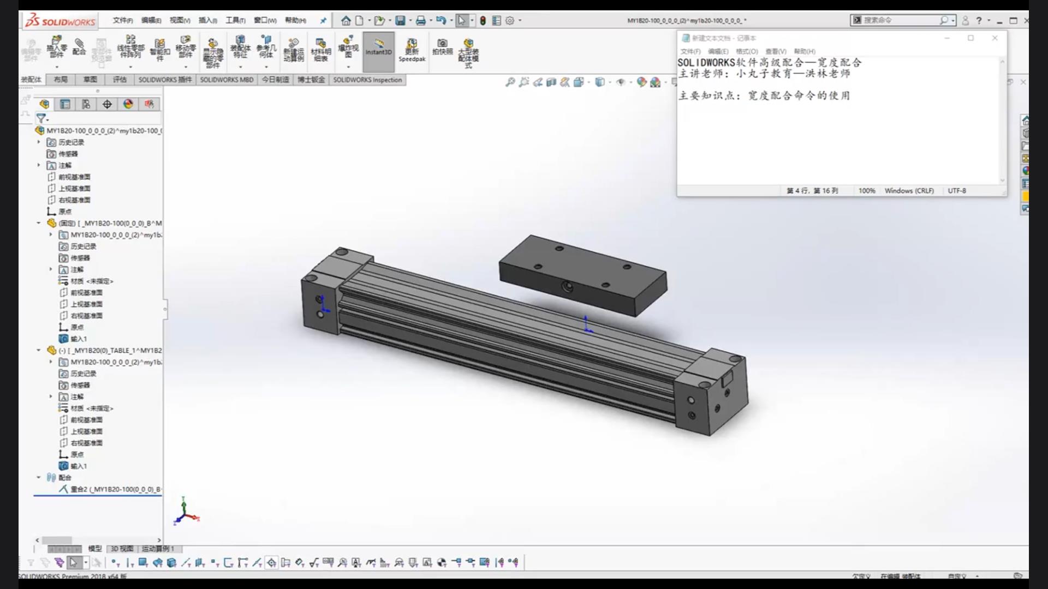The height and width of the screenshot is (589, 1048).
Task: Open dropdown arrow beside Save icon
Action: pos(410,21)
